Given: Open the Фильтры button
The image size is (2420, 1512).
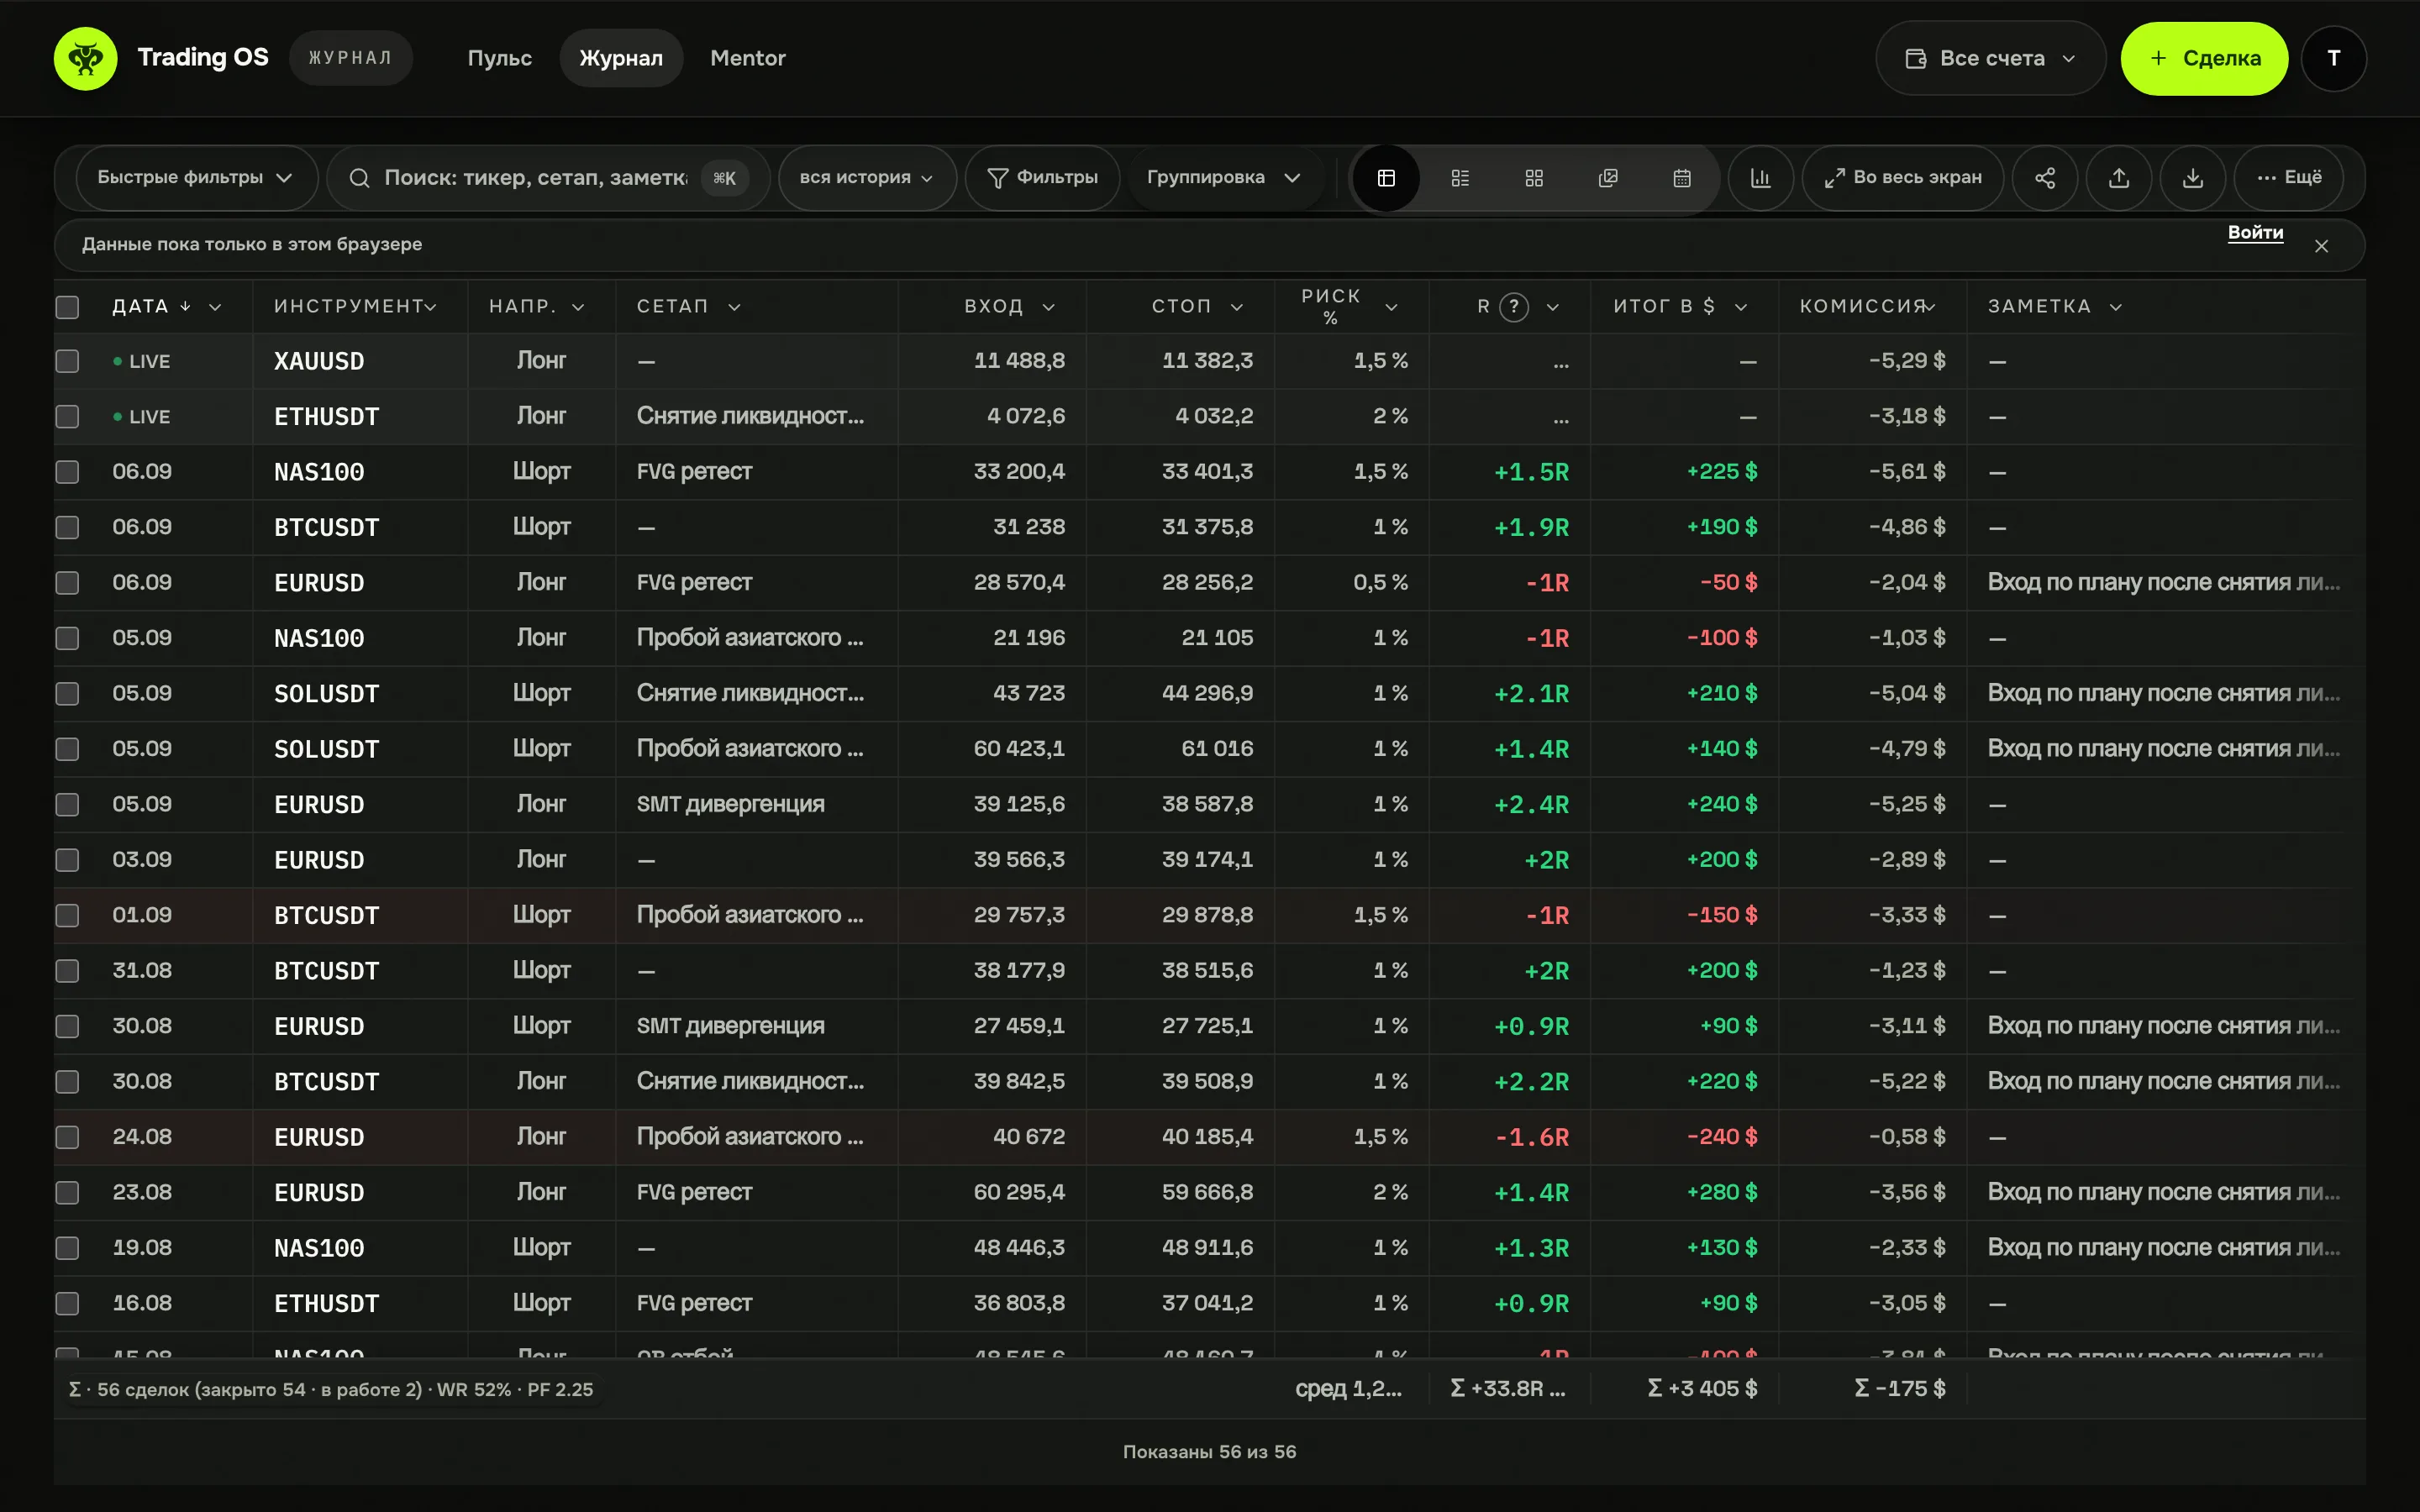Looking at the screenshot, I should click(1042, 178).
